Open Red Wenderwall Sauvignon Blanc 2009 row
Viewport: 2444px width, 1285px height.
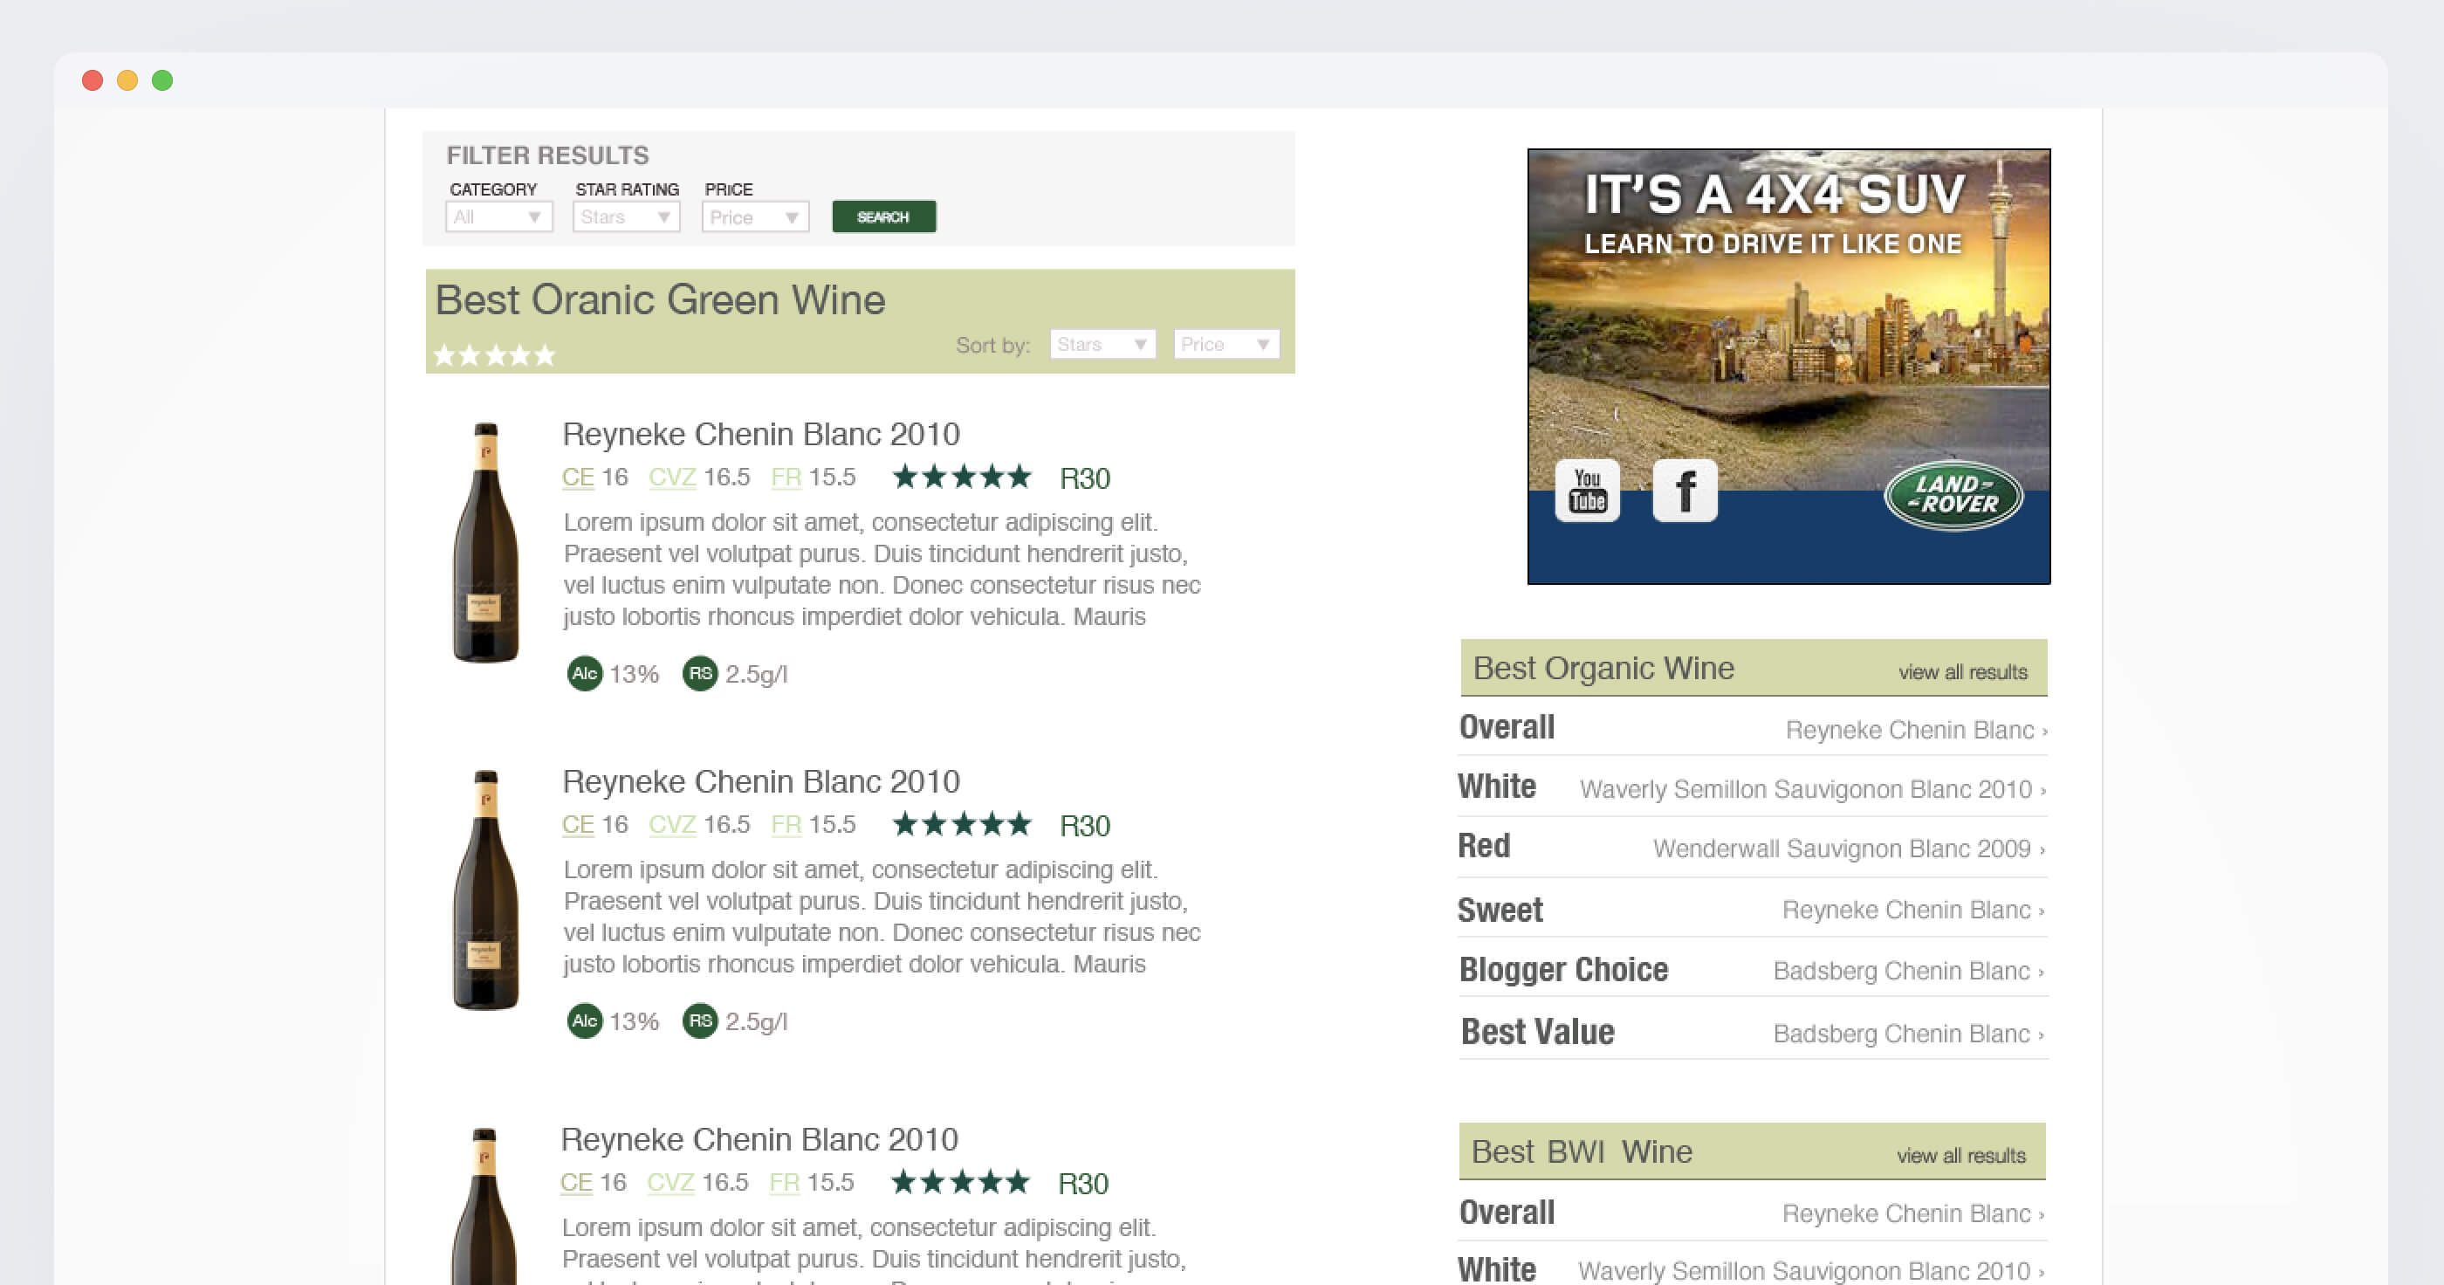tap(1754, 848)
